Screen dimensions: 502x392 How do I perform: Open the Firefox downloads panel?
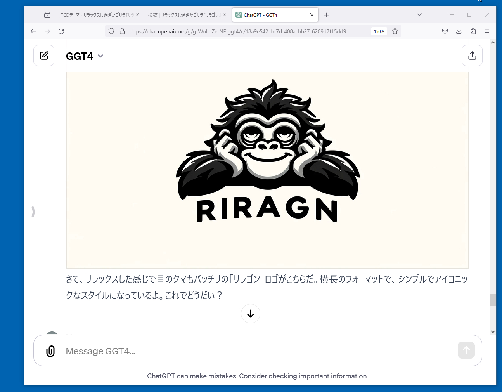tap(459, 31)
